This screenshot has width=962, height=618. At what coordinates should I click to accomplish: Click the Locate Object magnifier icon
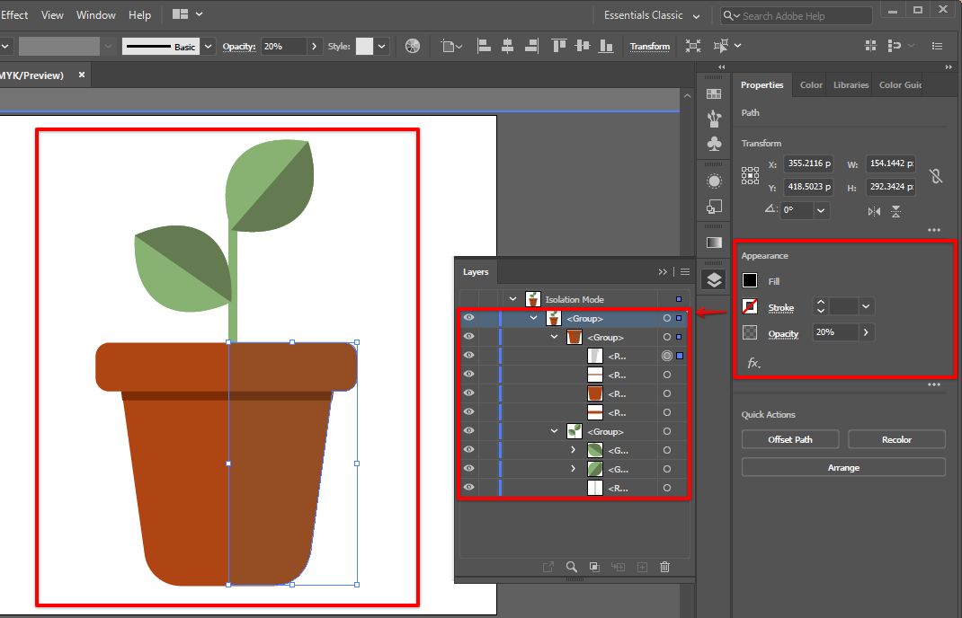571,567
